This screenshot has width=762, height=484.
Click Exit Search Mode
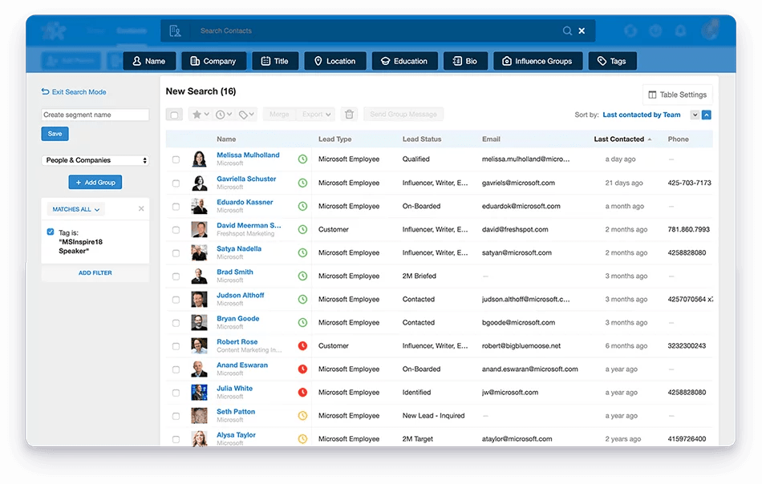74,91
